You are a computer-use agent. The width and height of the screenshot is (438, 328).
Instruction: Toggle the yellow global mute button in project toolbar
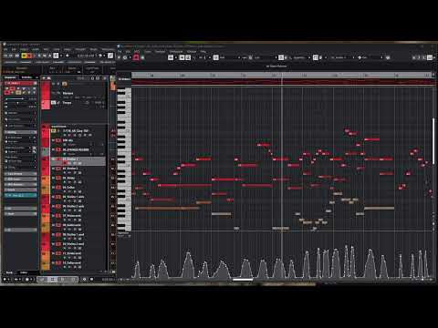[25, 56]
